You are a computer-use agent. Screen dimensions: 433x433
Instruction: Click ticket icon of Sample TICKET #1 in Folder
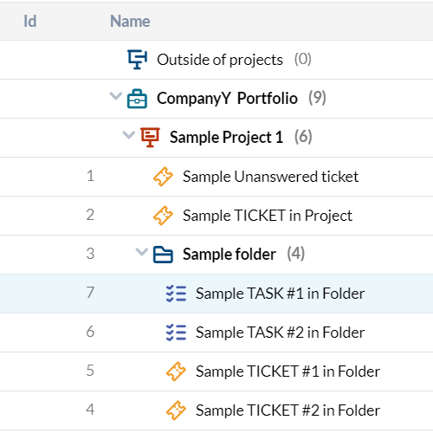click(x=176, y=372)
